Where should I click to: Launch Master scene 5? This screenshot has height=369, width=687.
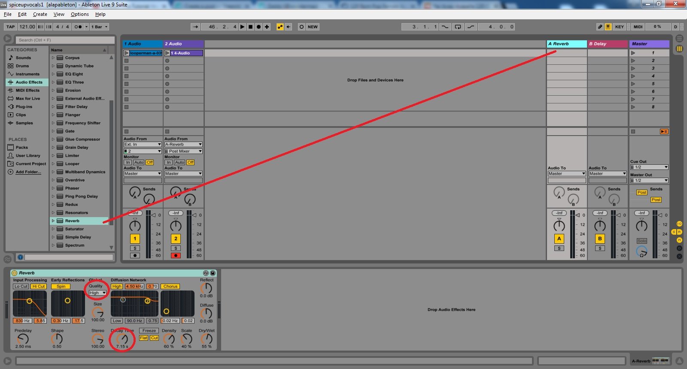(633, 84)
